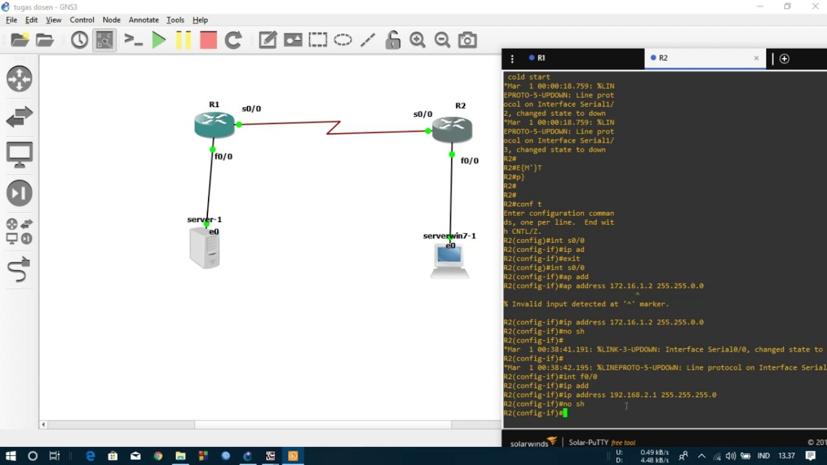The width and height of the screenshot is (827, 465).
Task: Add a new Solar-PuTTY session tab
Action: [784, 59]
